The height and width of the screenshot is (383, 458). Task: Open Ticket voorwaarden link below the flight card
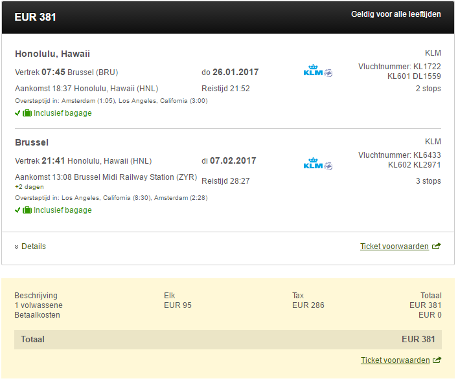click(395, 246)
